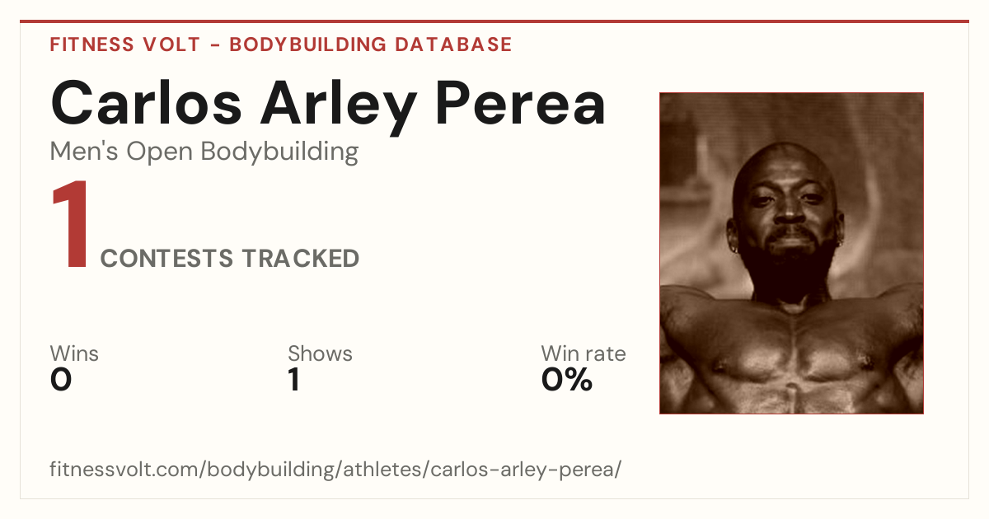Select the Shows stat label
Screen dimensions: 989x519
pos(320,354)
